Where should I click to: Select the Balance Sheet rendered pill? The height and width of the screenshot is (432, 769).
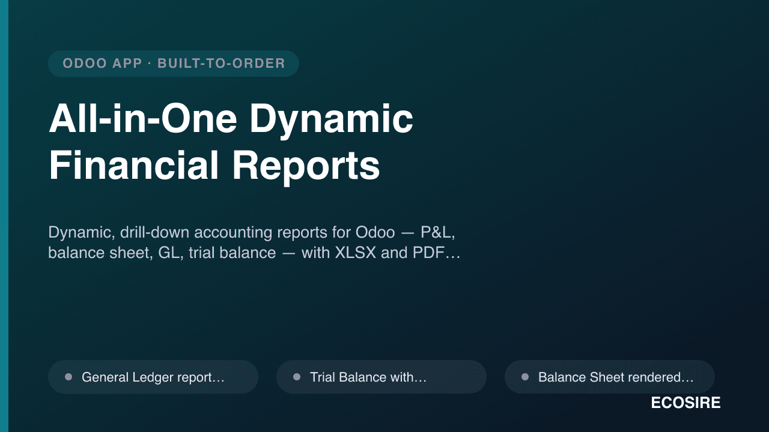[610, 377]
